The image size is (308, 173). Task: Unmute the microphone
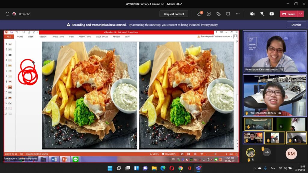point(262,14)
